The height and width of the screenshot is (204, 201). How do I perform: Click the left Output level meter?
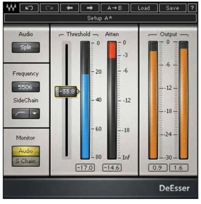click(153, 100)
